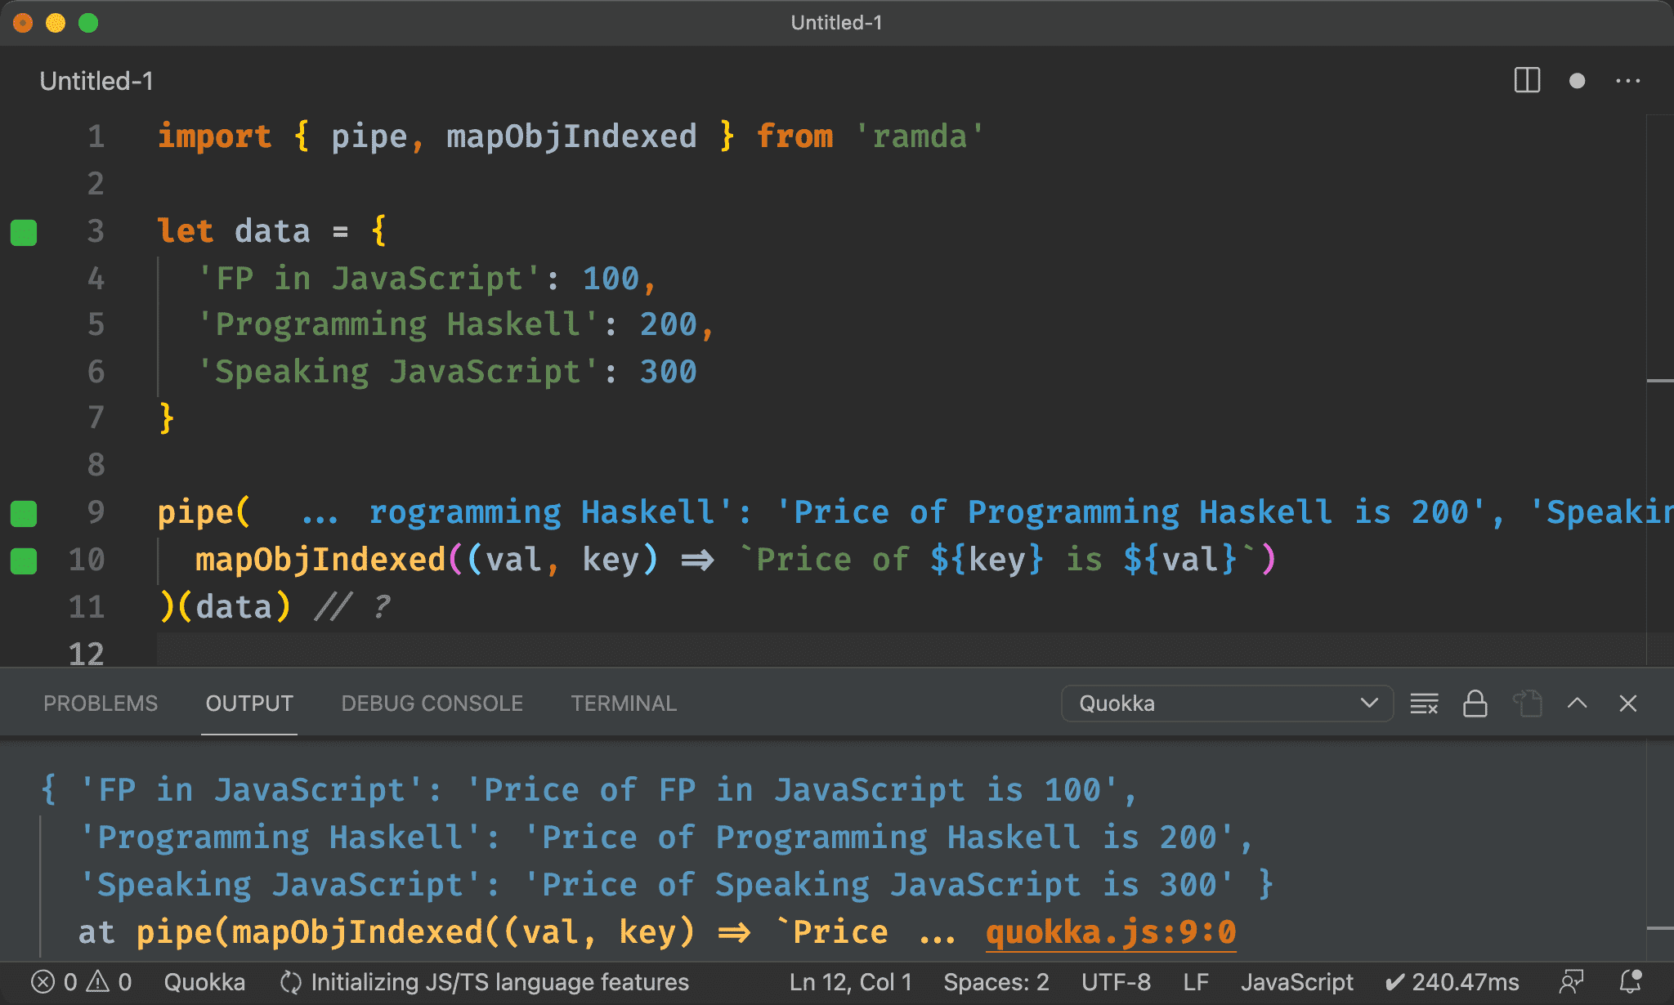Image resolution: width=1674 pixels, height=1005 pixels.
Task: Click the mapObjIndexed import name
Action: tap(571, 136)
